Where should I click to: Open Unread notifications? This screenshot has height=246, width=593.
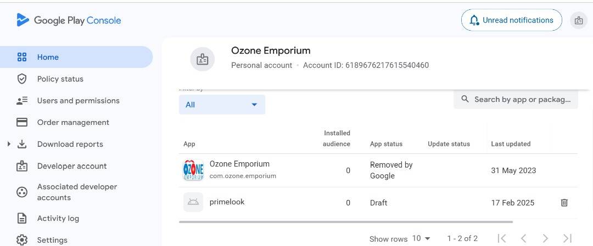click(512, 20)
